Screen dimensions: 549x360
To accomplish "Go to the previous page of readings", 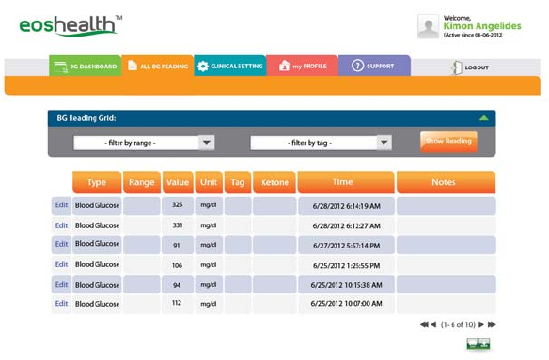I will pos(433,324).
